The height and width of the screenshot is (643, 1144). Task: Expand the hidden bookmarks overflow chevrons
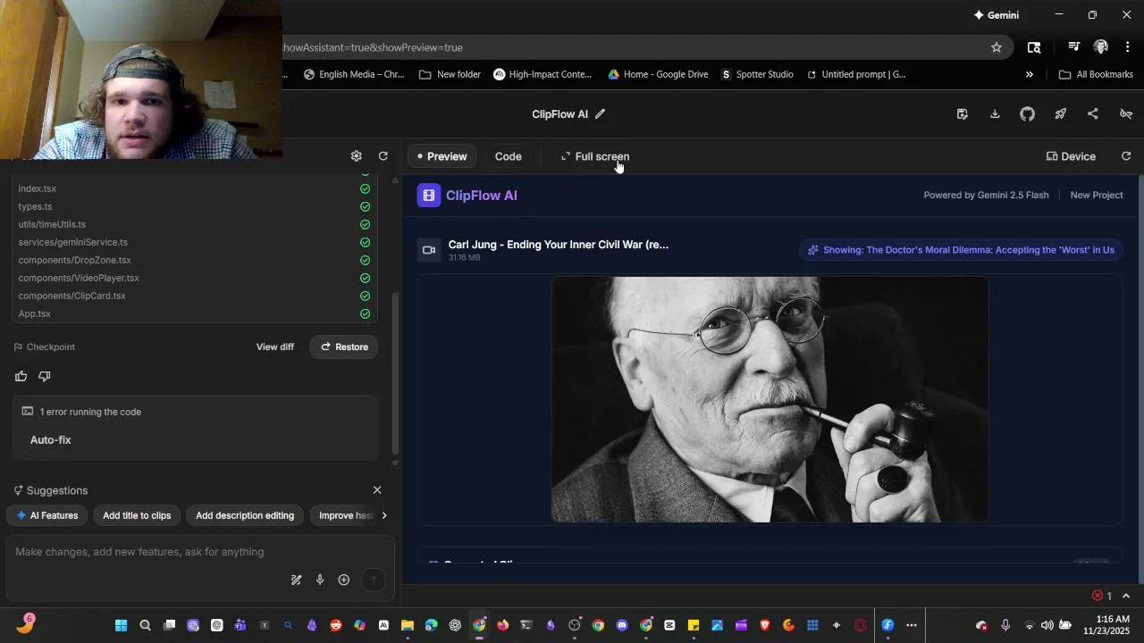[1029, 74]
